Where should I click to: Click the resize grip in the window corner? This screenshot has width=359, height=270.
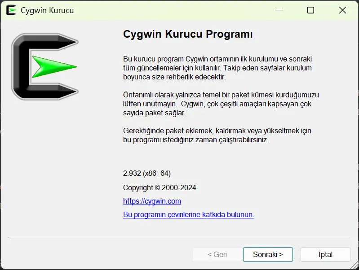point(354,265)
